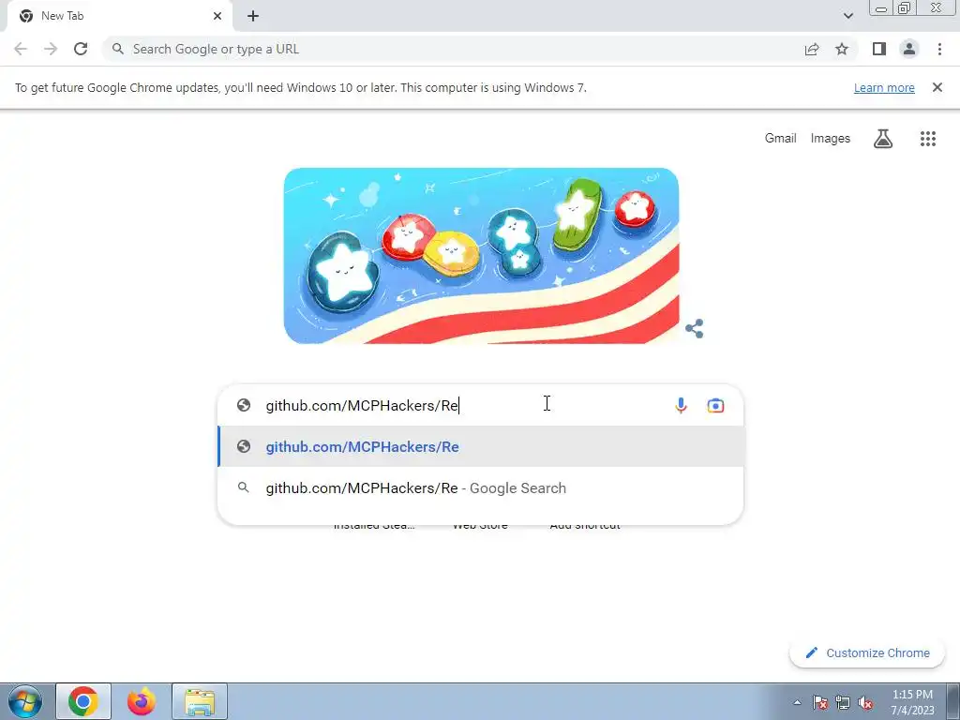Click the globe icon in search box
The image size is (960, 720).
244,405
